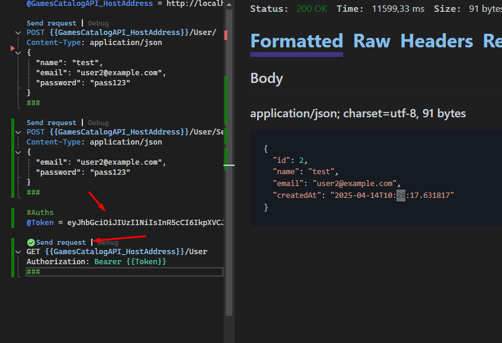502x343 pixels.
Task: Click the GET {{GamesCatalogAPI_HostAddress}}/User line
Action: click(117, 252)
